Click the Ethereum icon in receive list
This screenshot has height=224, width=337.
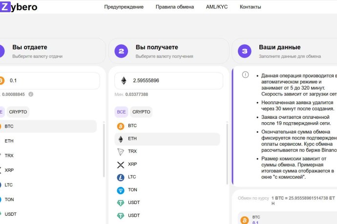[121, 139]
